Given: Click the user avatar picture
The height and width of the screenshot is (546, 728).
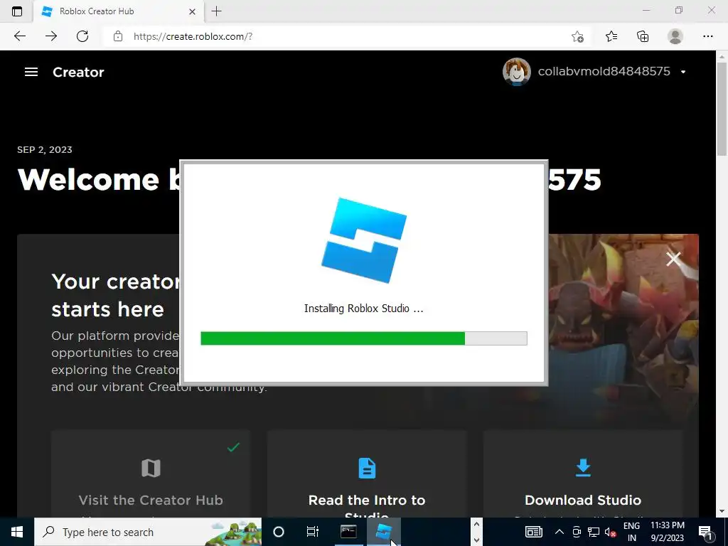Looking at the screenshot, I should point(516,72).
